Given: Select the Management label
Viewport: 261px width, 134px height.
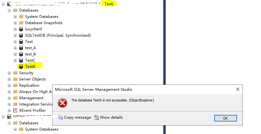Looking at the screenshot, I should tap(31, 98).
